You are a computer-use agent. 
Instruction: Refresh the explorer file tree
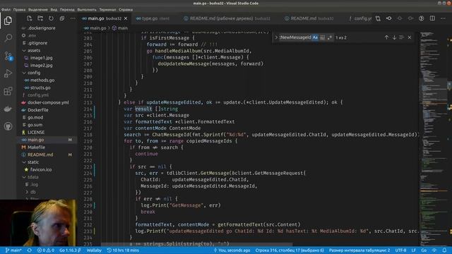51,18
